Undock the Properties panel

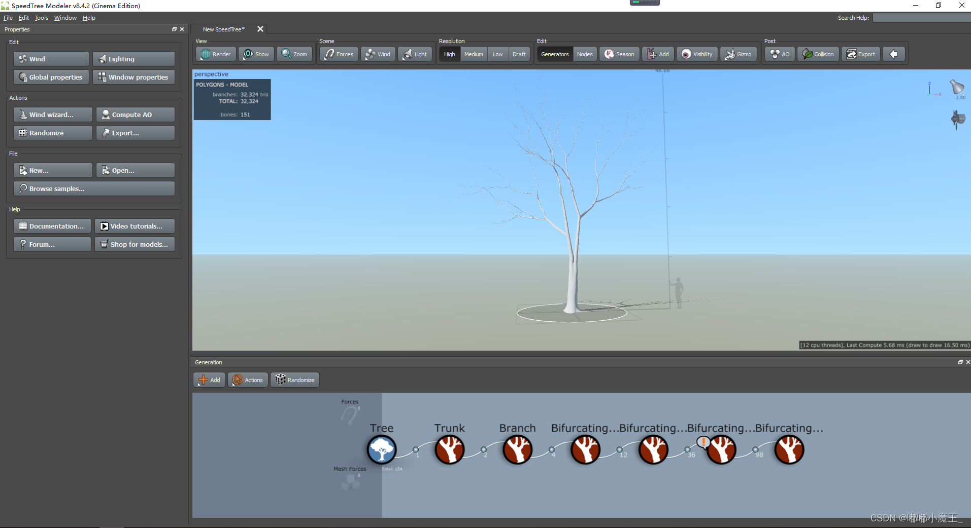[175, 29]
